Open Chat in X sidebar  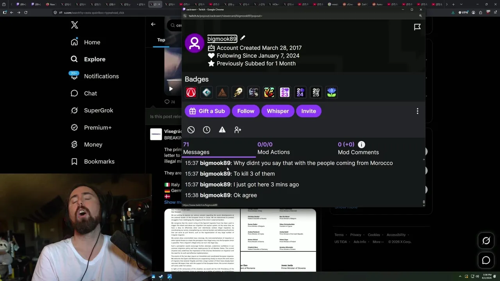(84, 93)
